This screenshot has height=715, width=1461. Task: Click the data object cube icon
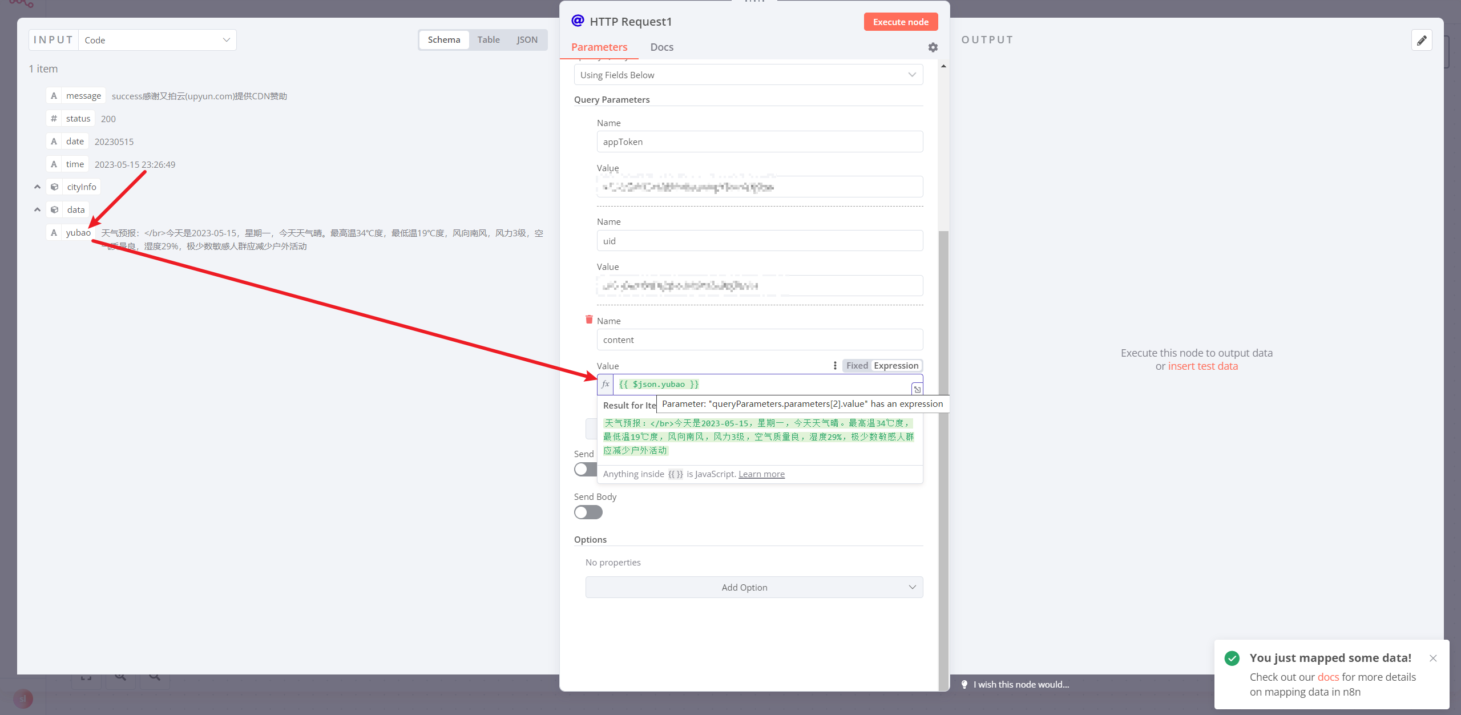click(55, 209)
